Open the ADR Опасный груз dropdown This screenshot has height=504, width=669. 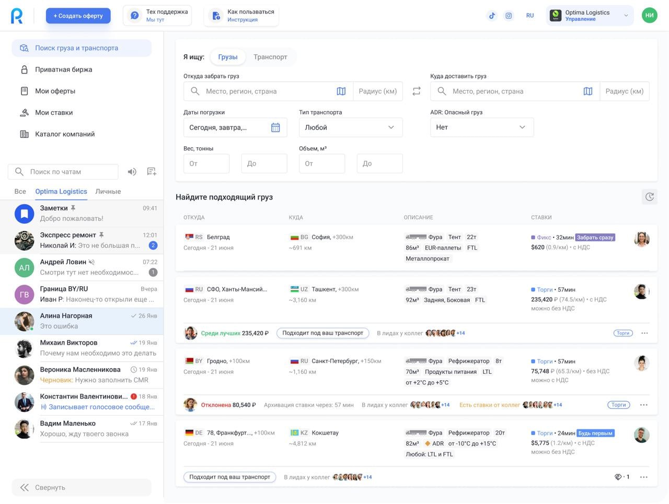(481, 127)
